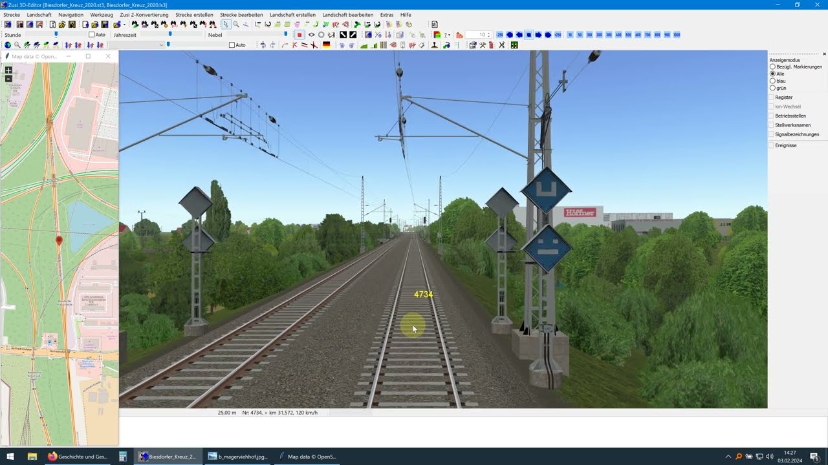The height and width of the screenshot is (465, 828).
Task: Select the blau display mode radio
Action: (x=772, y=81)
